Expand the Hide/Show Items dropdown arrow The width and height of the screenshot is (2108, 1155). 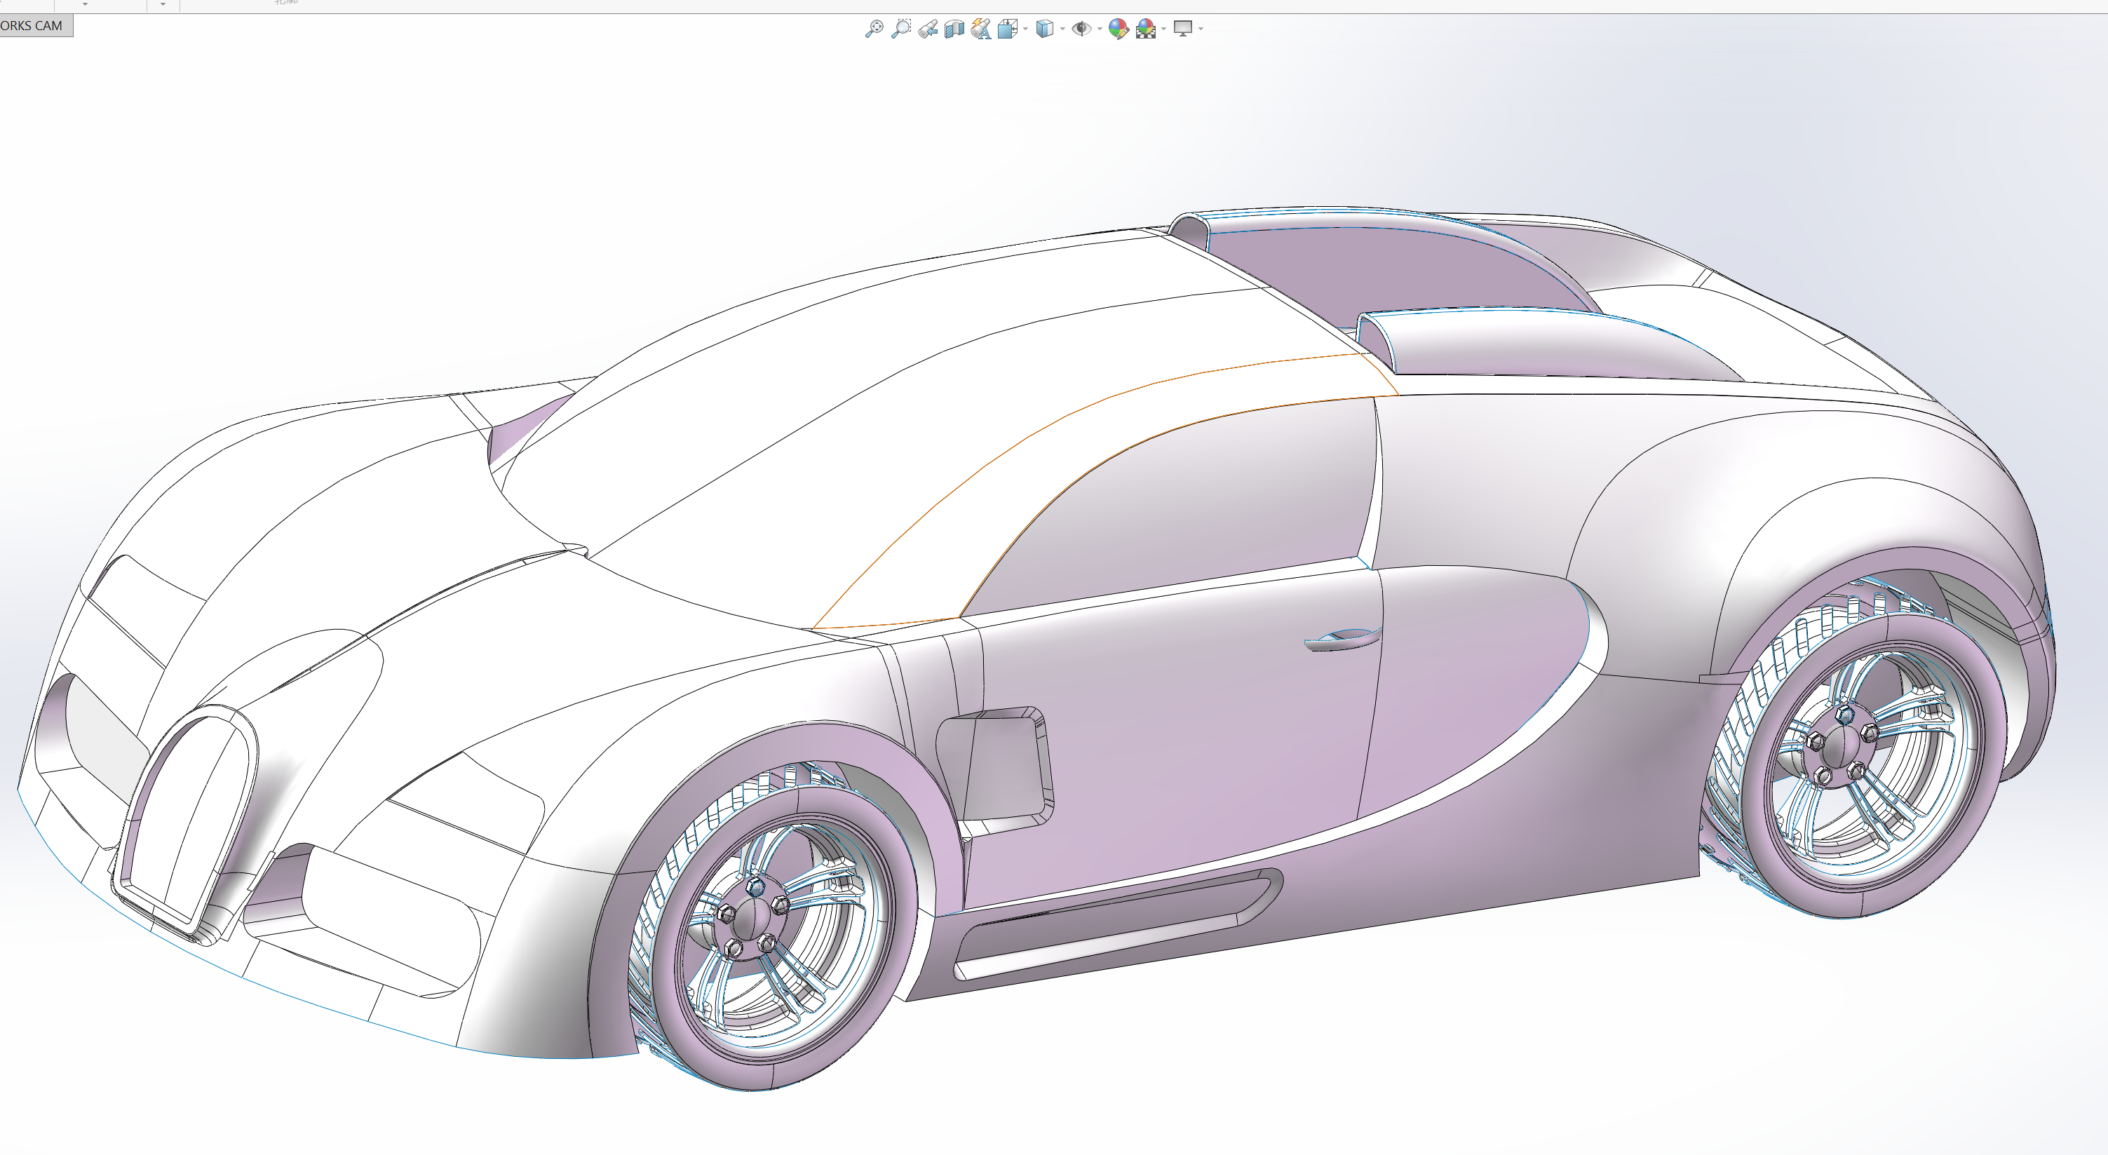tap(1099, 29)
